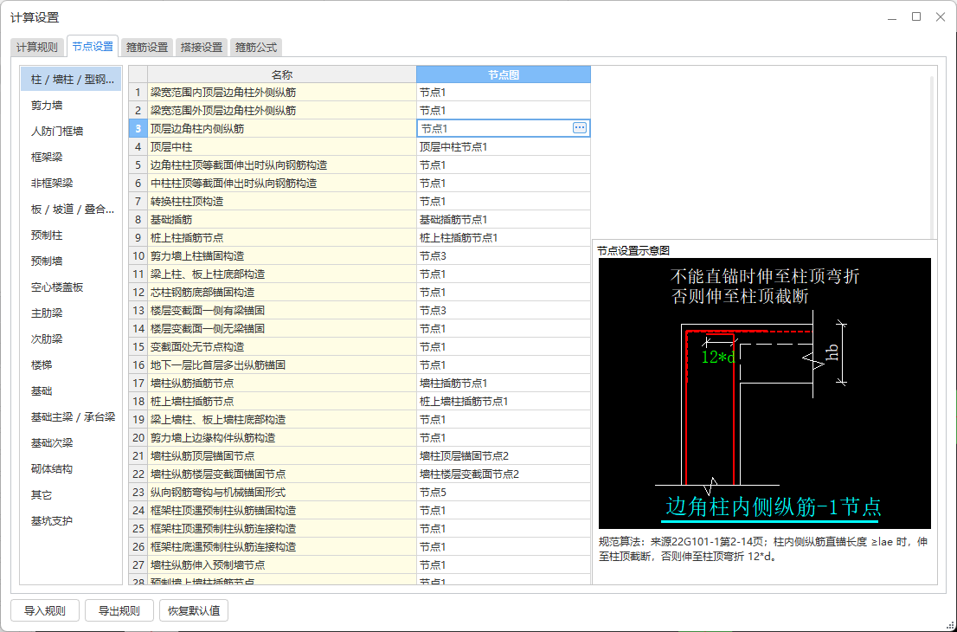Viewport: 957px width, 632px height.
Task: Click row 框架柱顶遇预制柱纵筋连接构造
Action: [359, 529]
